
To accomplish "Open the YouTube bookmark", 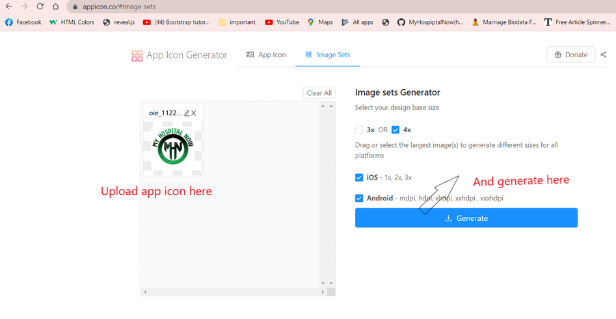I will coord(282,22).
